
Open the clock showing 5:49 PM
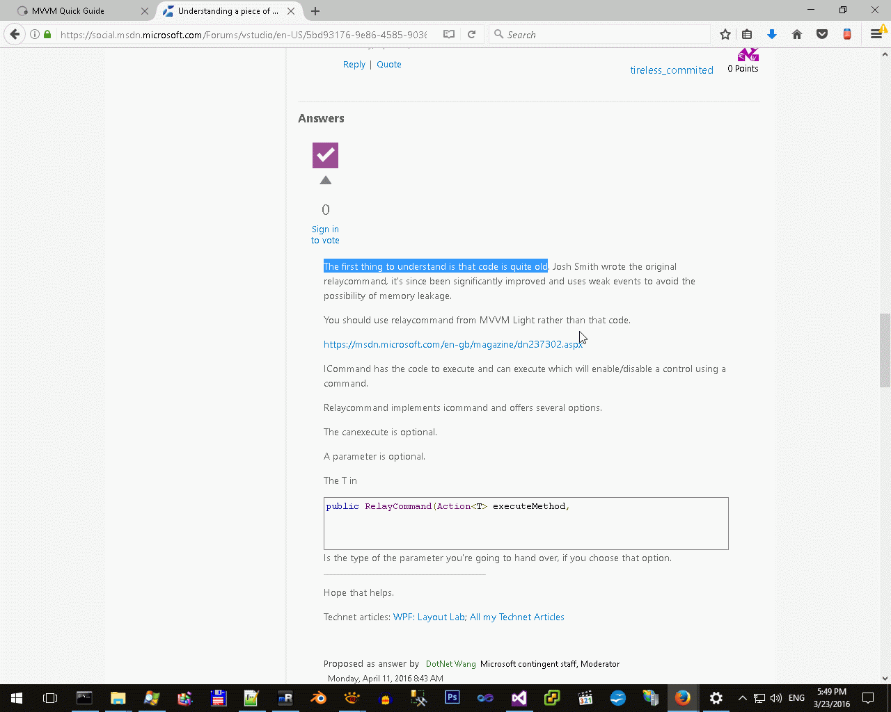coord(832,698)
